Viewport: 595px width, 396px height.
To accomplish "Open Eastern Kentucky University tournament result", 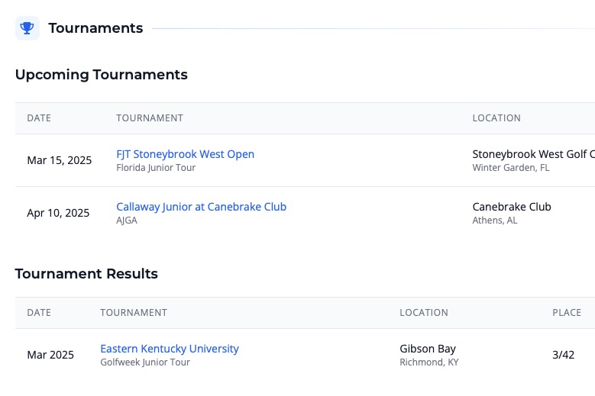I will pos(169,349).
